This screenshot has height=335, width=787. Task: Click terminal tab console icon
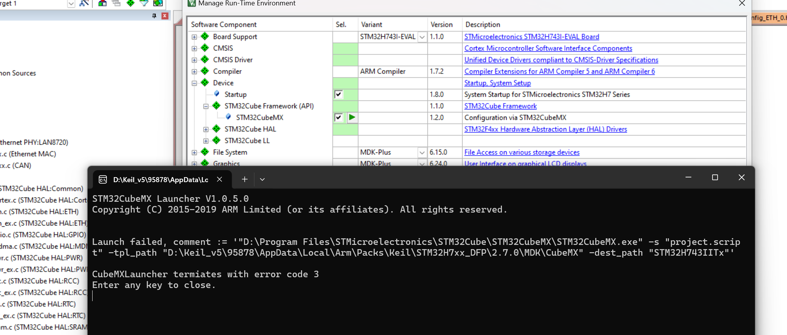[103, 179]
